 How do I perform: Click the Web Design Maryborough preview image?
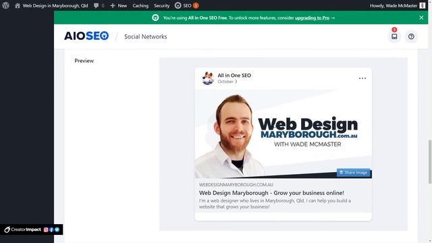point(283,134)
